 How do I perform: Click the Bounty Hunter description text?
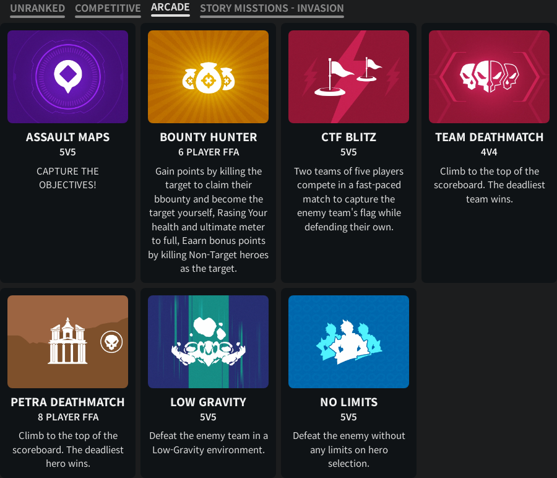pos(208,220)
